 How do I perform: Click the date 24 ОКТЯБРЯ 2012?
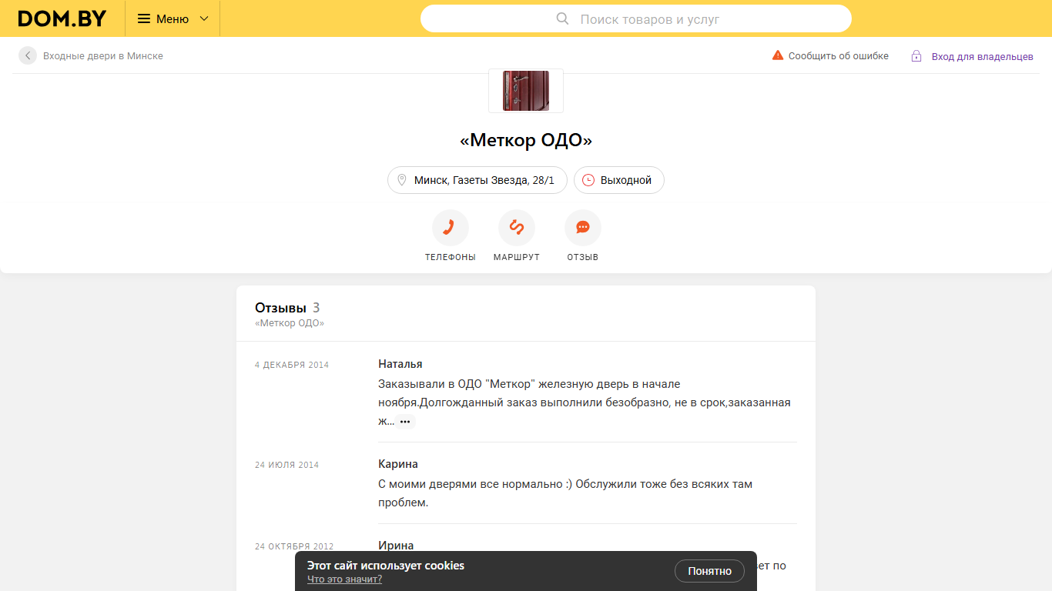click(x=294, y=546)
